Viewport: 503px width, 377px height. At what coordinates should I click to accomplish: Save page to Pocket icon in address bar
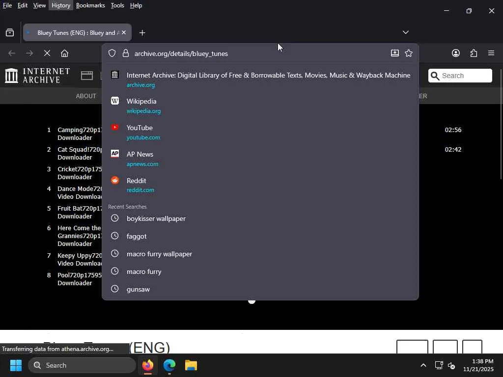pos(395,53)
